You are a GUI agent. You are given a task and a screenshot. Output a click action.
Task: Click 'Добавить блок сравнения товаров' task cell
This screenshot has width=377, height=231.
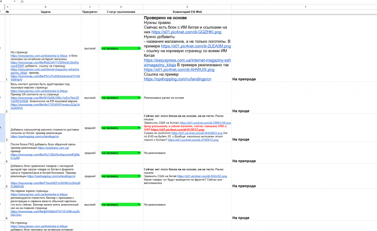click(x=46, y=176)
